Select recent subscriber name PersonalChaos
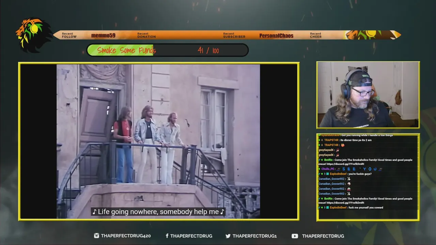 [x=276, y=35]
